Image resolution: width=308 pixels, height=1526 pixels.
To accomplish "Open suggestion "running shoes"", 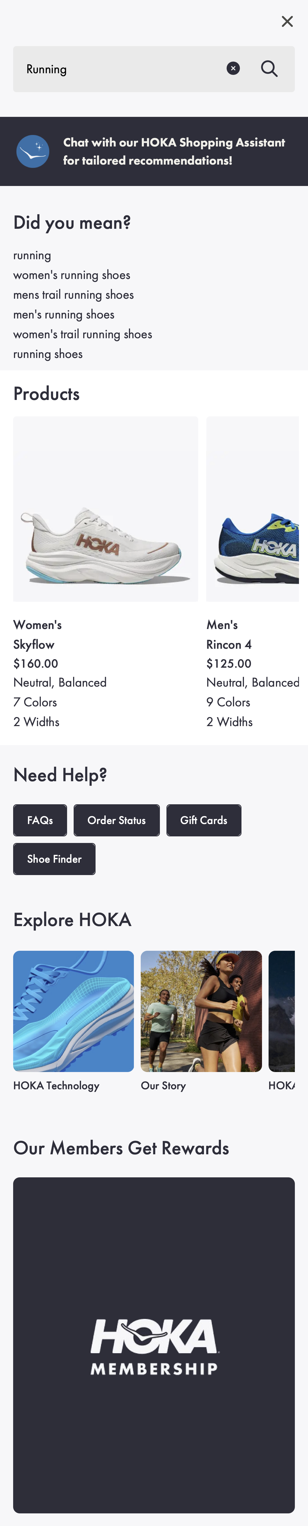I will pos(48,354).
